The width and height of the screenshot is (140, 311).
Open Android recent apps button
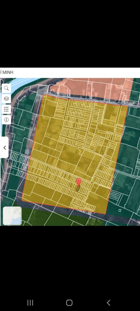pyautogui.click(x=30, y=303)
